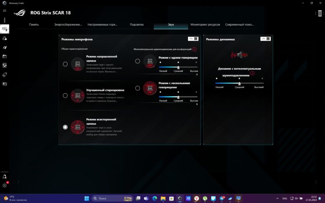Open the Настраиваемые горячие клавиши tab
Screen dimensions: 325x203
[x=102, y=25]
